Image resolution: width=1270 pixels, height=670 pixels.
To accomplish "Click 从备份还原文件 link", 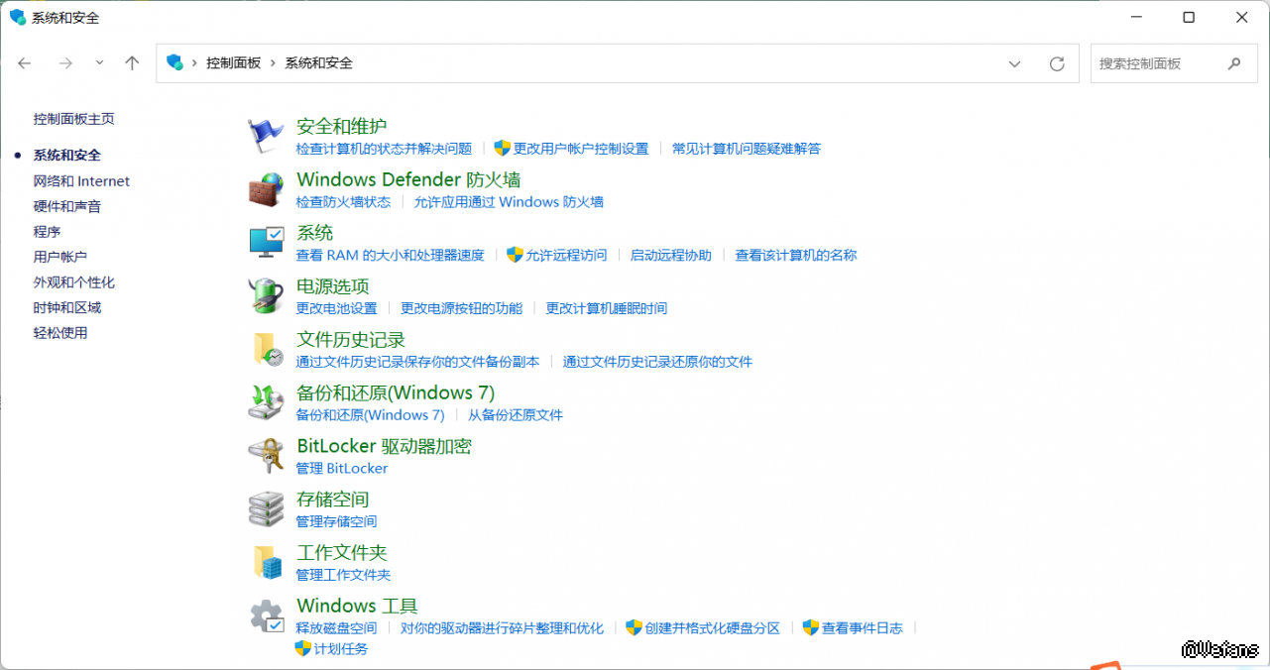I will tap(516, 415).
